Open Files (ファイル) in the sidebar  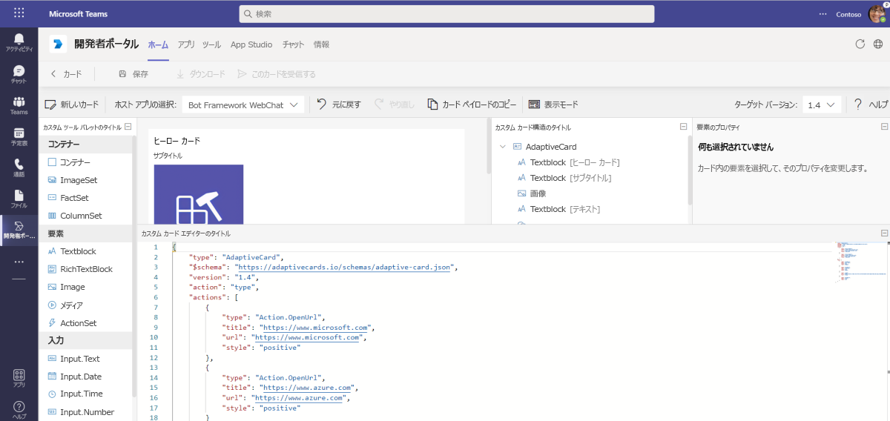[x=19, y=199]
